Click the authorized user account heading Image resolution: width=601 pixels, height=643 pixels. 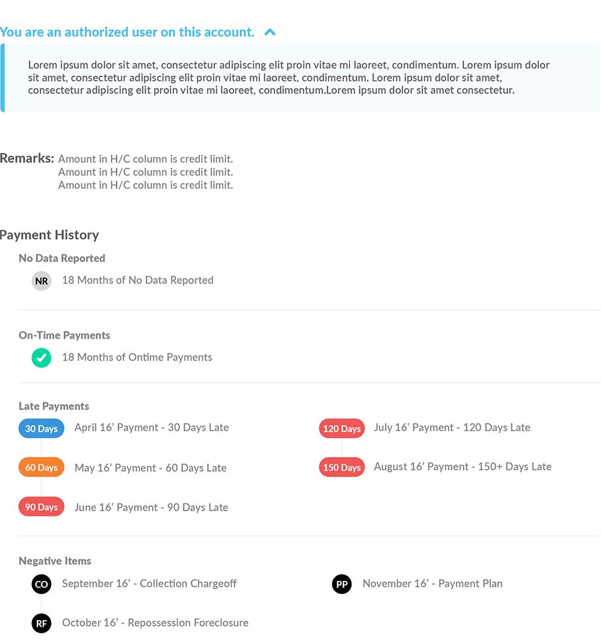click(127, 32)
